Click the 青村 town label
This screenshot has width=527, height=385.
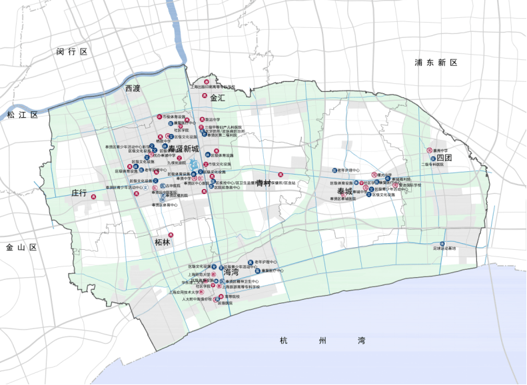(x=264, y=183)
